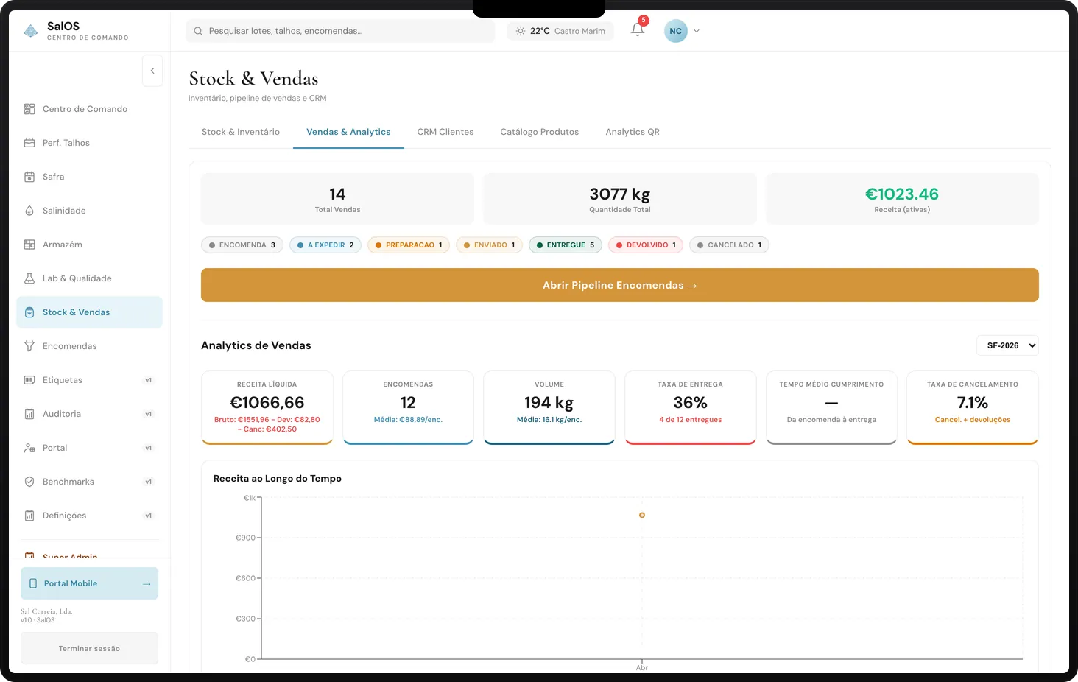The image size is (1078, 682).
Task: Open the Etiquetas labels icon
Action: (x=29, y=379)
